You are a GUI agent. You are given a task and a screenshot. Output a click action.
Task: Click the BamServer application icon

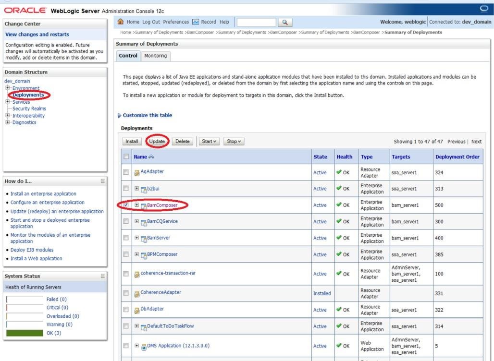144,239
